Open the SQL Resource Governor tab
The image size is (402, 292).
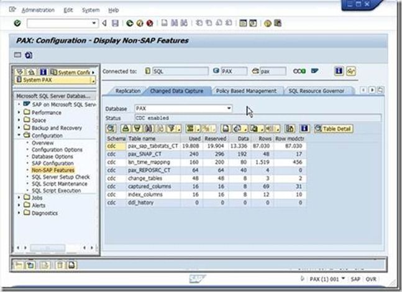point(316,91)
